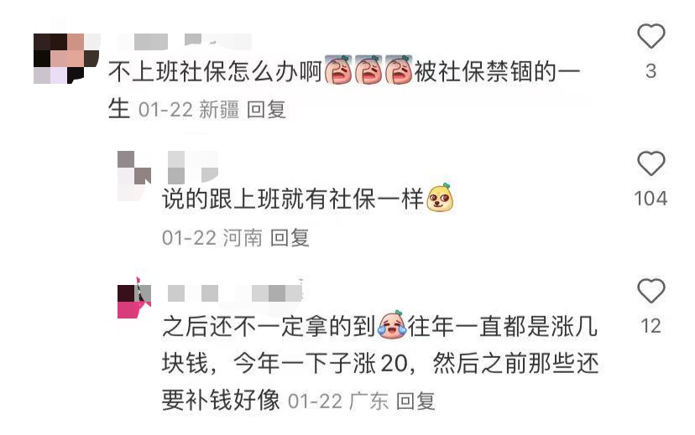Open the blurred username above the 说的跟上班 reply
The image size is (695, 435).
[x=193, y=168]
